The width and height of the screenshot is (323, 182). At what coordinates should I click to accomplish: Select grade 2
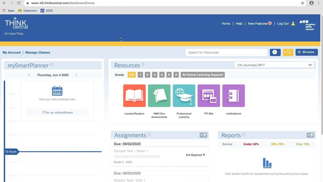(148, 75)
